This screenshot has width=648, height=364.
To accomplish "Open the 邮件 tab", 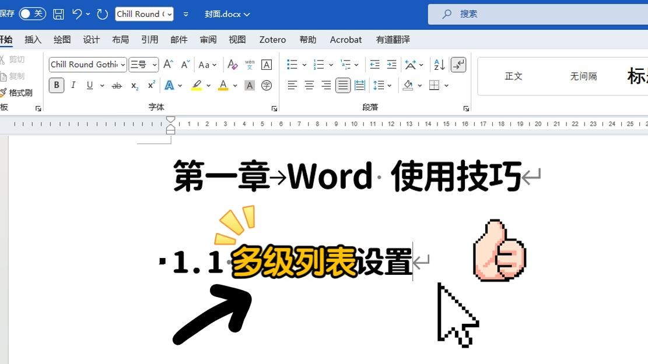I will coord(179,40).
